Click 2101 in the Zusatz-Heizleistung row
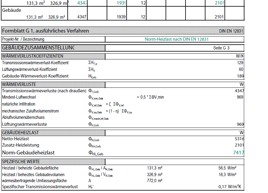The height and width of the screenshot is (193, 268). (x=240, y=145)
